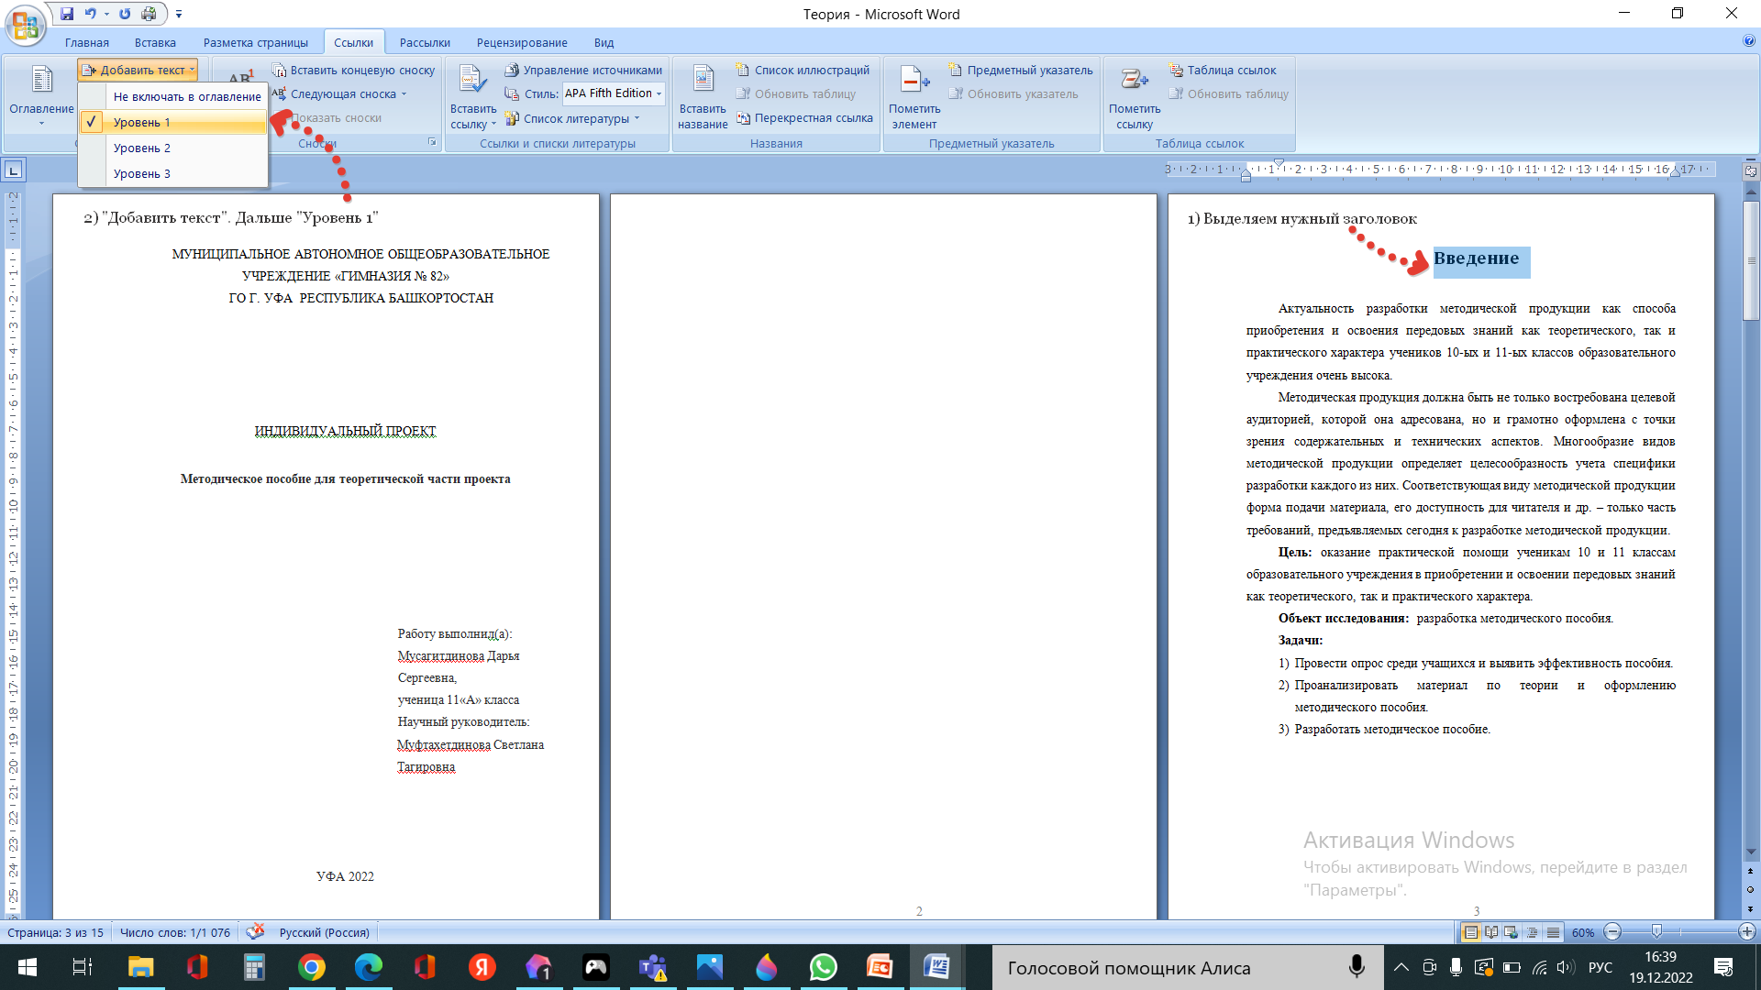Choose Уровень 2 from the menu
Viewport: 1761px width, 990px height.
142,148
